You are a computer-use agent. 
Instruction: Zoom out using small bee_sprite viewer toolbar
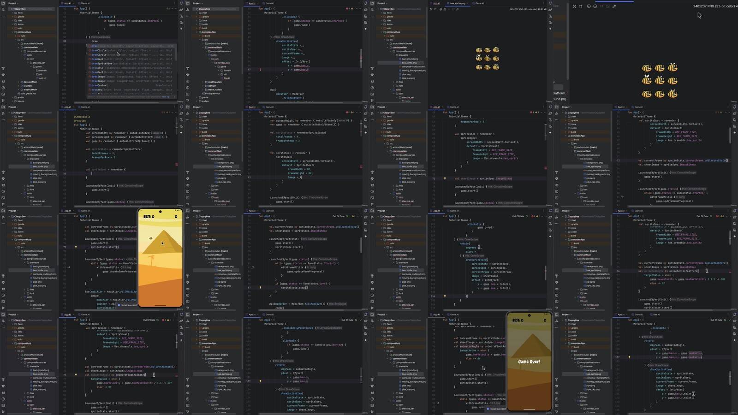coord(445,9)
